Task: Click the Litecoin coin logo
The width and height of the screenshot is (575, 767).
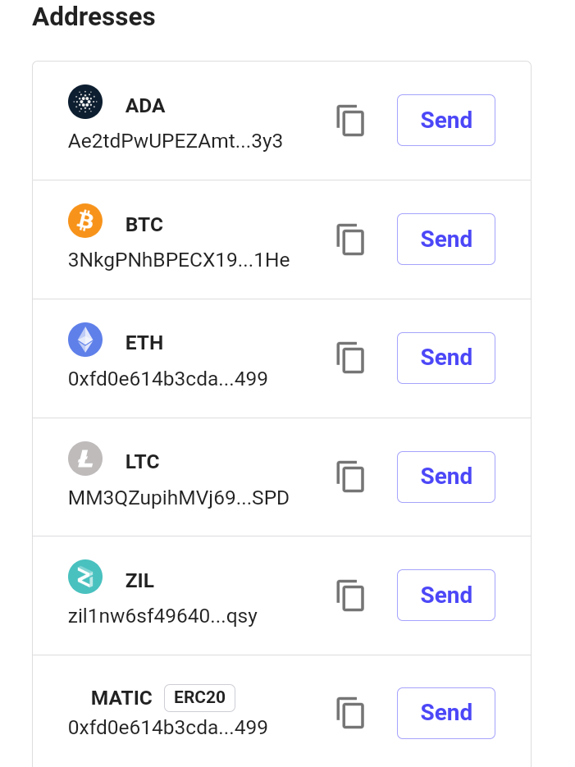Action: [x=85, y=459]
